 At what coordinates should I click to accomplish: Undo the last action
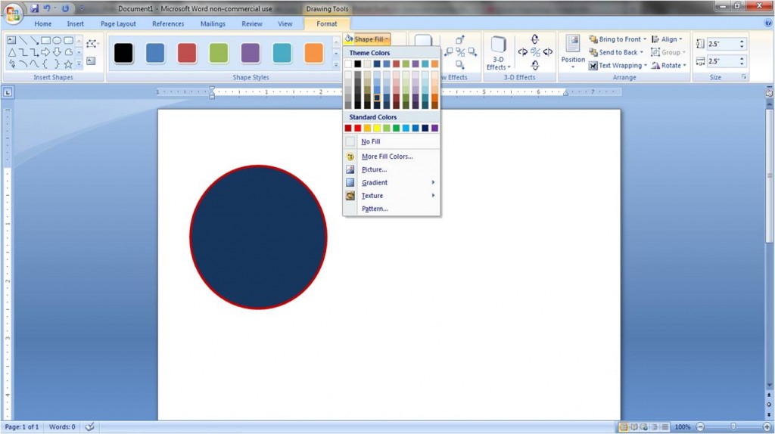pyautogui.click(x=47, y=8)
